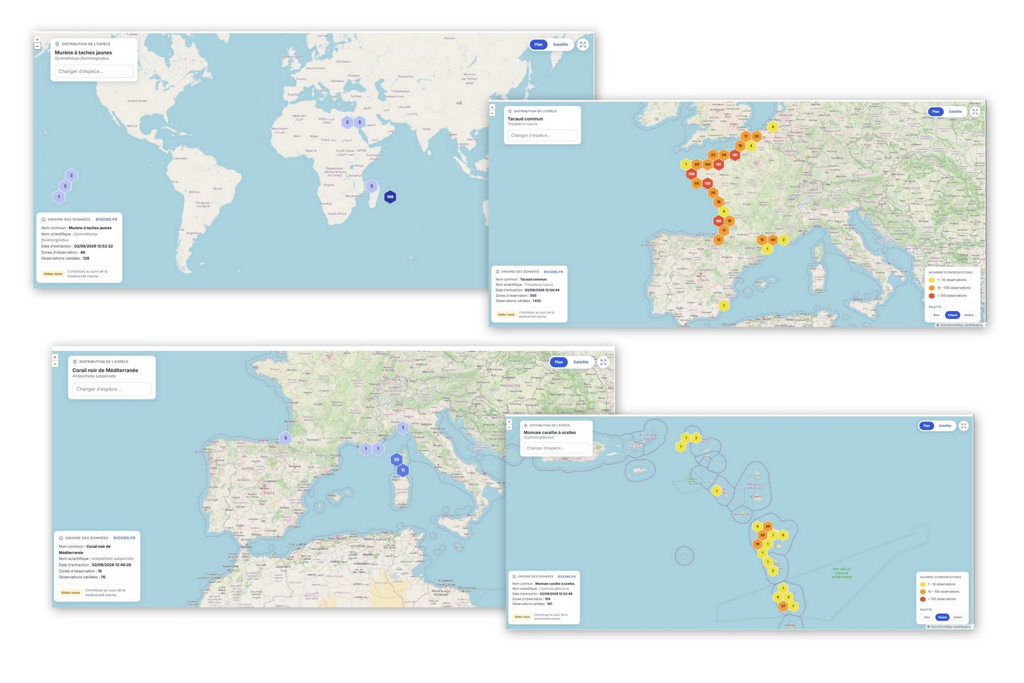Viewport: 1024px width, 683px height.
Task: Open the species selector on the Murène map
Action: tap(94, 71)
